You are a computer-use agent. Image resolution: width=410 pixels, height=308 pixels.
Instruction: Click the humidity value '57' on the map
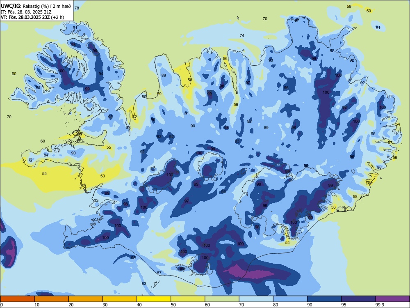[390, 143]
